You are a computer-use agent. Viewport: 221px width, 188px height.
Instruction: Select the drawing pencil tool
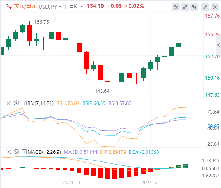(x=185, y=7)
